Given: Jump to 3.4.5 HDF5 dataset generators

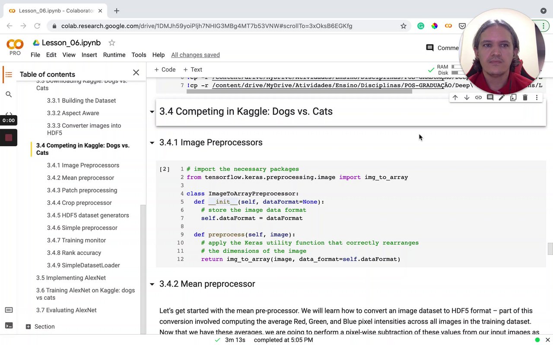Looking at the screenshot, I should (x=88, y=215).
